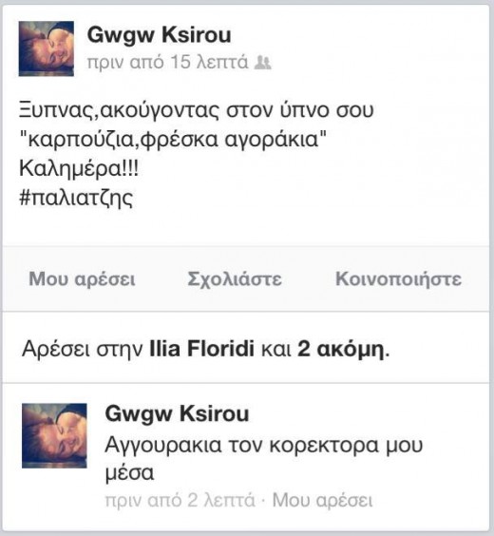
Task: Click 'Σχολιάστε' to comment on the post
Action: [x=235, y=279]
